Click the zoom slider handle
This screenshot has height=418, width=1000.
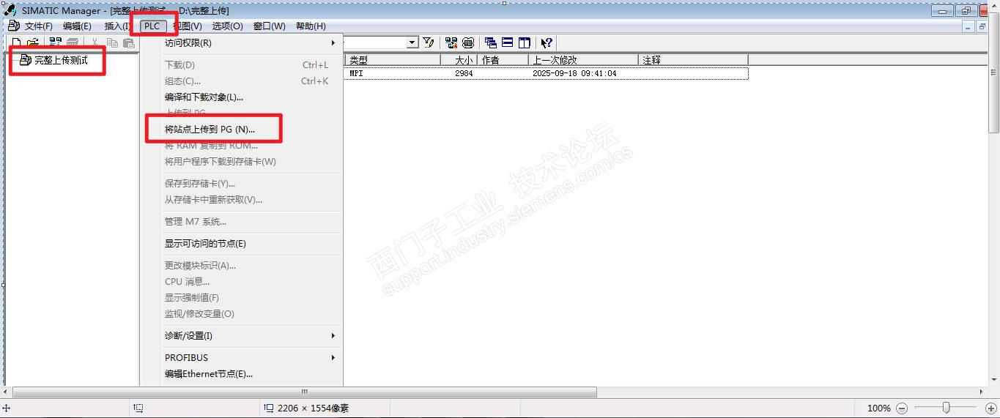[x=946, y=408]
